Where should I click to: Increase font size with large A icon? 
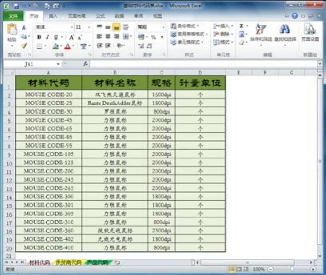[71, 38]
